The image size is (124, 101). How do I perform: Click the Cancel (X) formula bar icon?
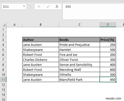pyautogui.click(x=39, y=6)
